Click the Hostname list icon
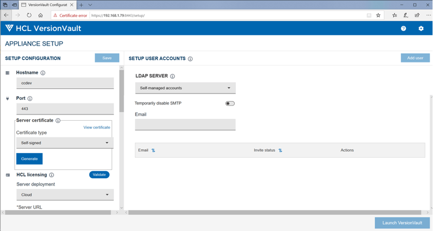The width and height of the screenshot is (433, 231). 8,73
